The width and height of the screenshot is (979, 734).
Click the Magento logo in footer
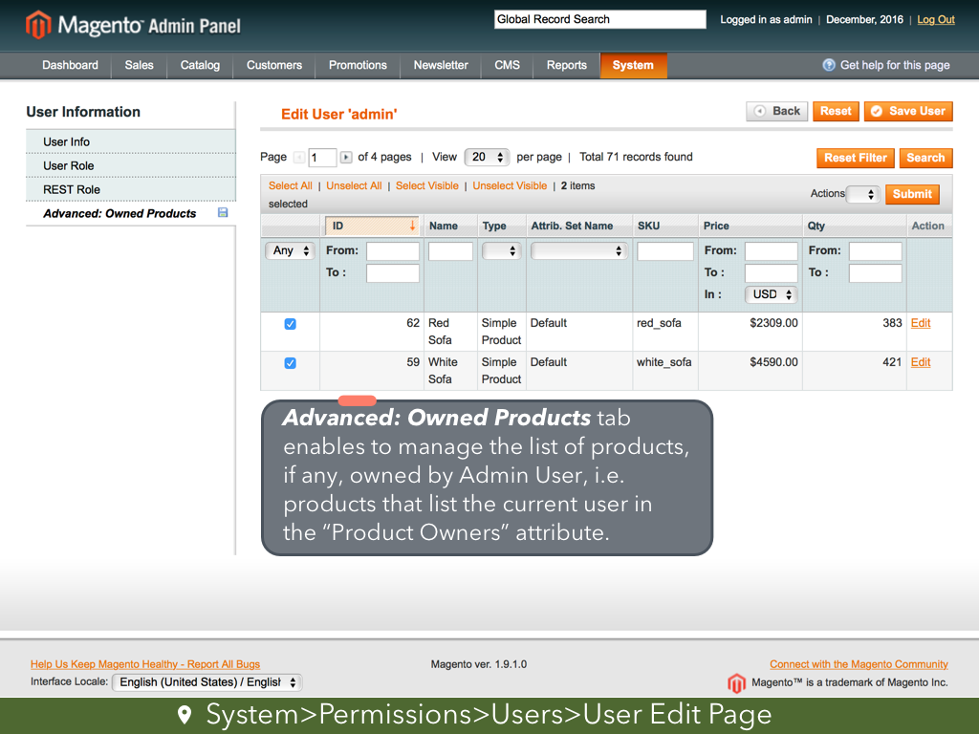(x=736, y=682)
